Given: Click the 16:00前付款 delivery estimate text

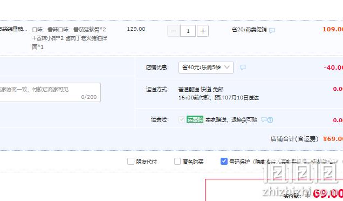Looking at the screenshot, I should click(x=218, y=98).
